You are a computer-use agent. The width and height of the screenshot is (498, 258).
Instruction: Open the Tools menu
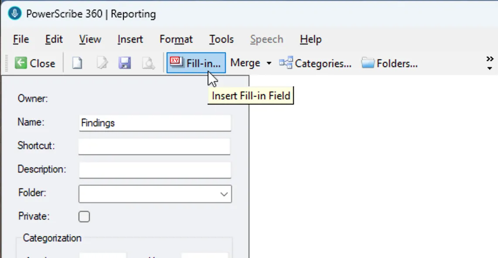(221, 39)
